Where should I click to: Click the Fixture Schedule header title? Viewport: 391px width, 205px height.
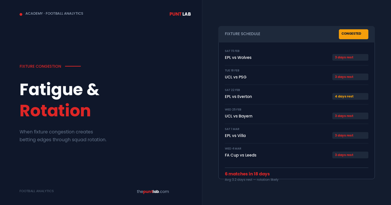pyautogui.click(x=242, y=34)
